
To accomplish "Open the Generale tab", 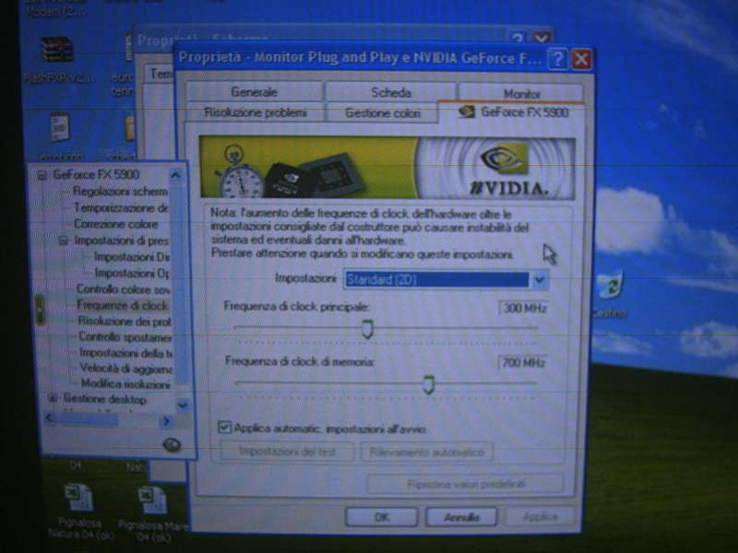I will pos(255,91).
